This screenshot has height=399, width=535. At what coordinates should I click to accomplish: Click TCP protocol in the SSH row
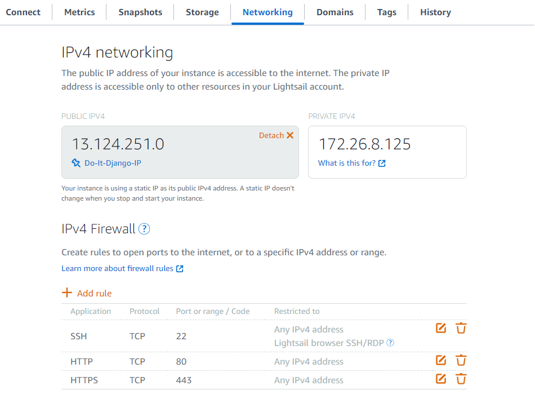click(x=137, y=336)
